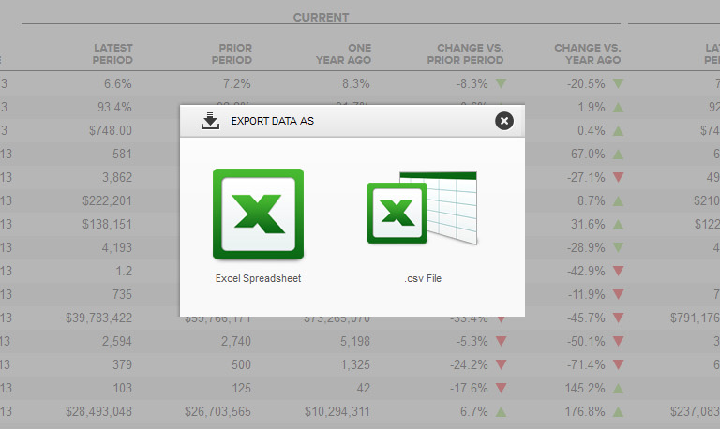The height and width of the screenshot is (429, 720).
Task: Click the green up arrow beside 176.8%
Action: click(618, 411)
